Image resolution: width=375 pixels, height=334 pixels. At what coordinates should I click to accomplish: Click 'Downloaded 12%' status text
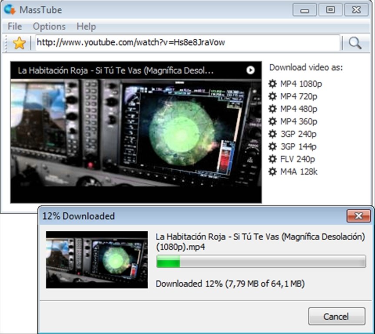click(x=230, y=283)
